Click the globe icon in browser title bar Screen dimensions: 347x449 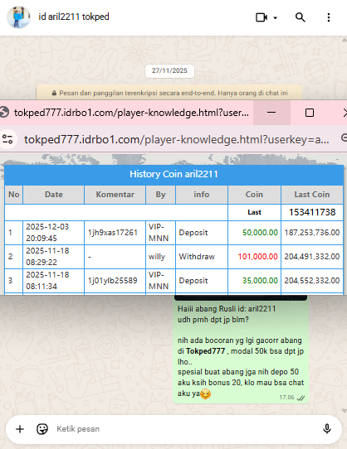point(4,113)
